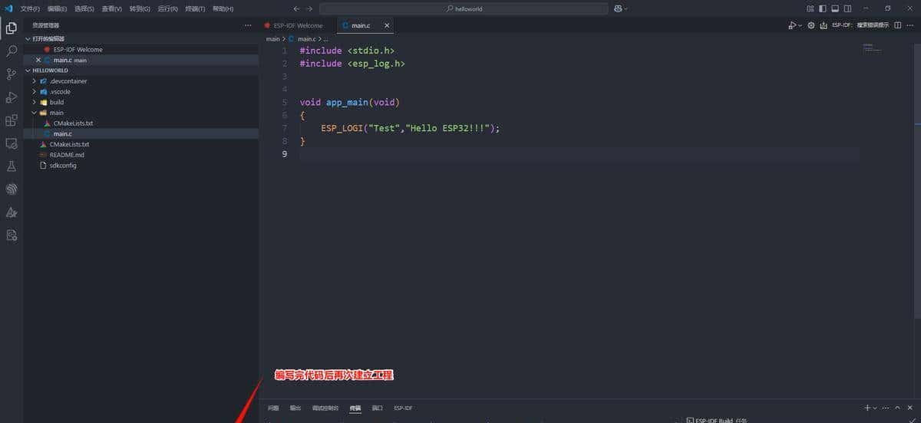Open the File menu

[x=30, y=8]
